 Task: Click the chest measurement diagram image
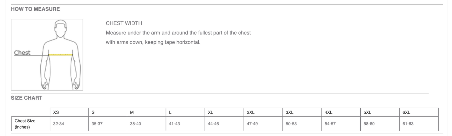[47, 55]
